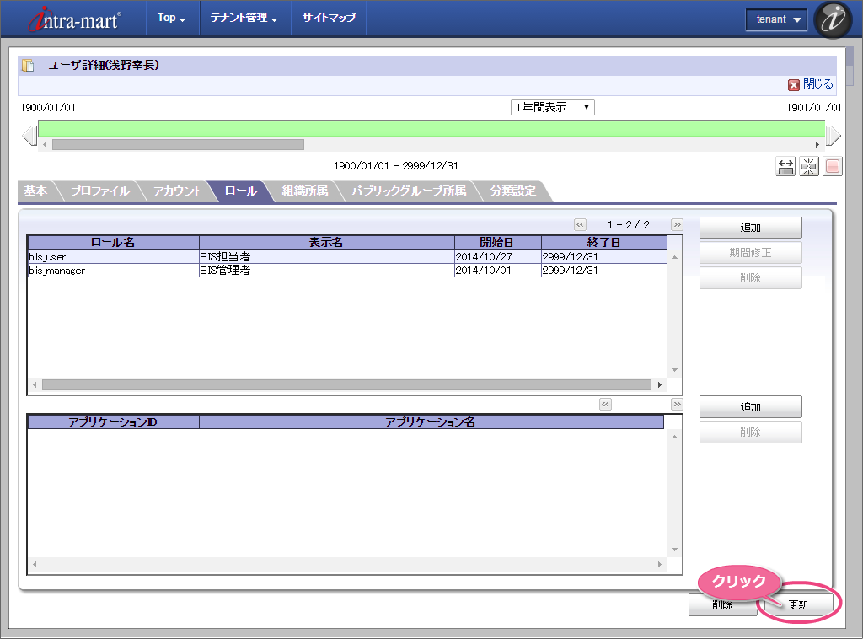Click the アプリケーションID column header
Image resolution: width=863 pixels, height=639 pixels.
[114, 422]
